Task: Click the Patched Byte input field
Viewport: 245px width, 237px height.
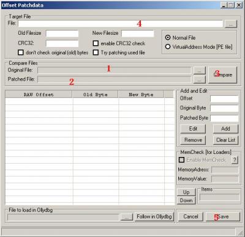Action: (x=224, y=119)
